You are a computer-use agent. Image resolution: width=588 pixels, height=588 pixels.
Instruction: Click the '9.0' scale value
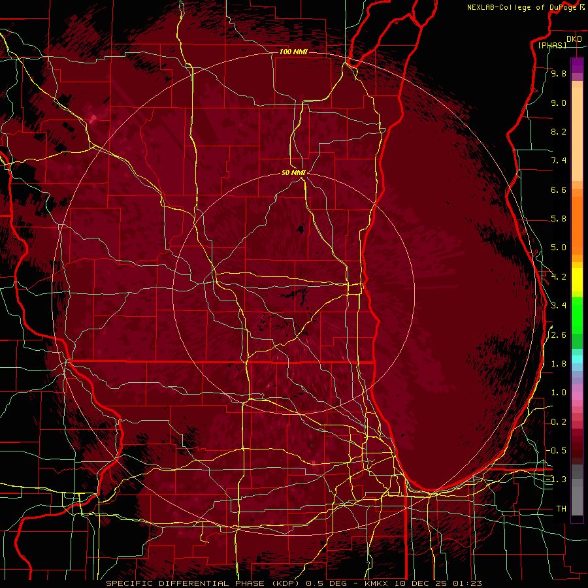pos(559,103)
